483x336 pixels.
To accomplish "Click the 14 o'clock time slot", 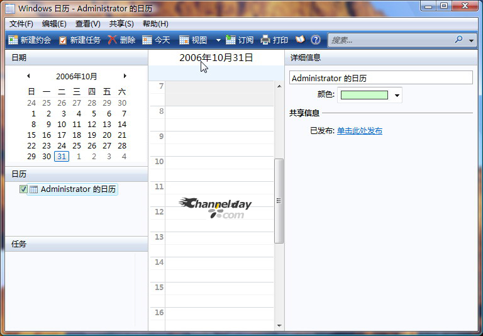I will click(x=219, y=269).
